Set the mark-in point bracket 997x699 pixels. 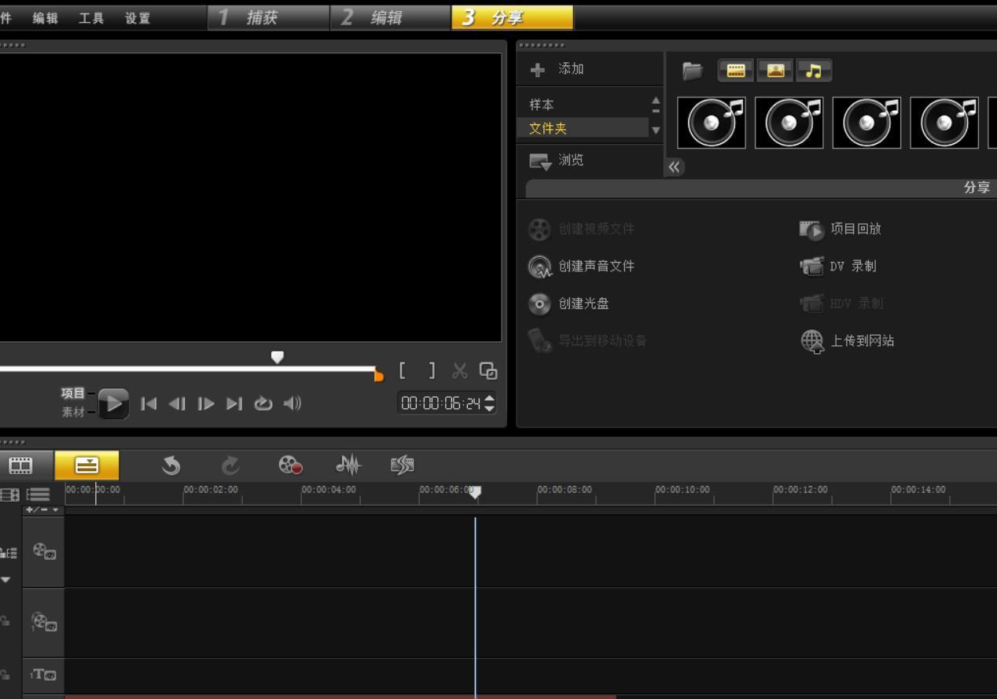point(403,370)
